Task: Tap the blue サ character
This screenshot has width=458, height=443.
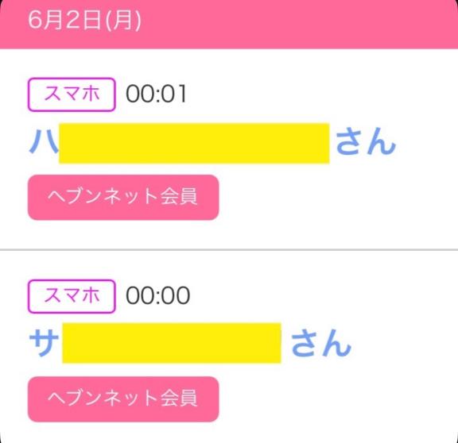Action: point(44,342)
